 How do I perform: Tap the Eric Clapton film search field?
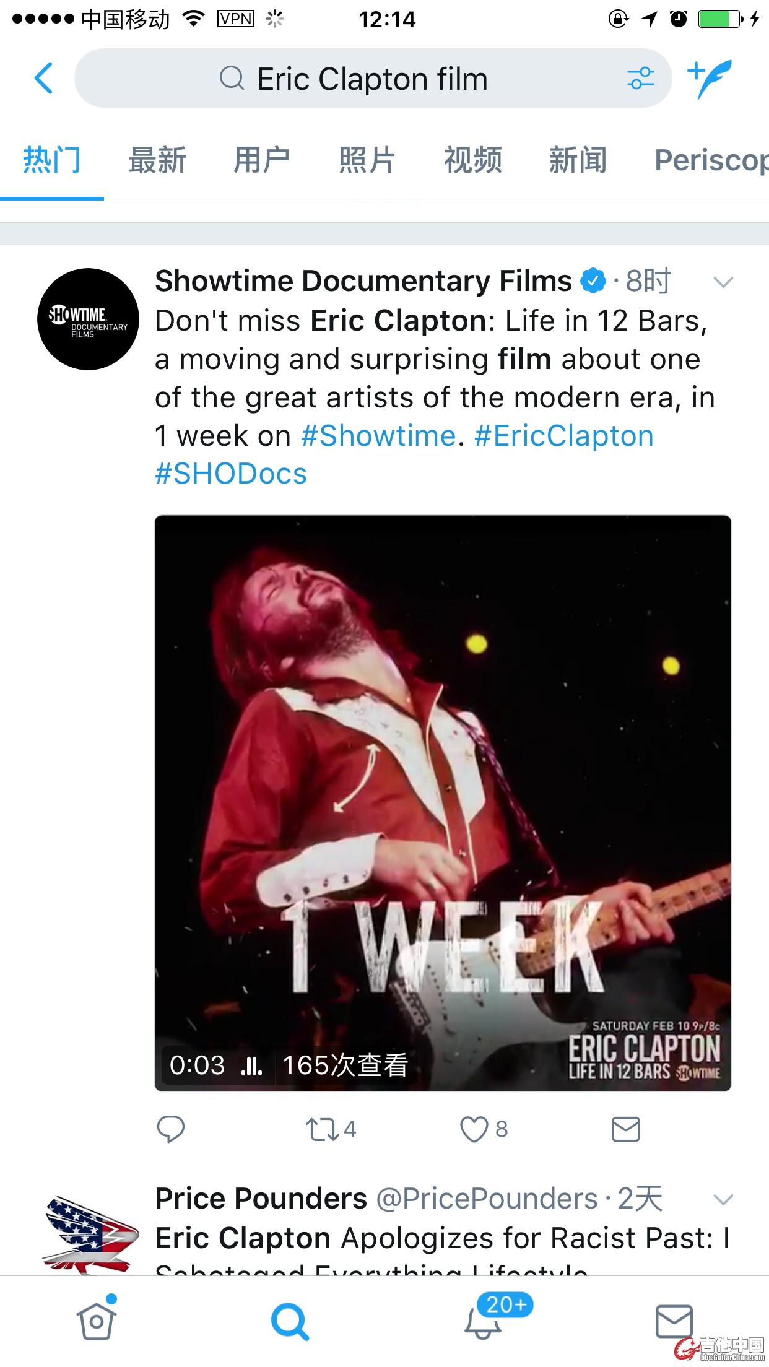(x=371, y=79)
